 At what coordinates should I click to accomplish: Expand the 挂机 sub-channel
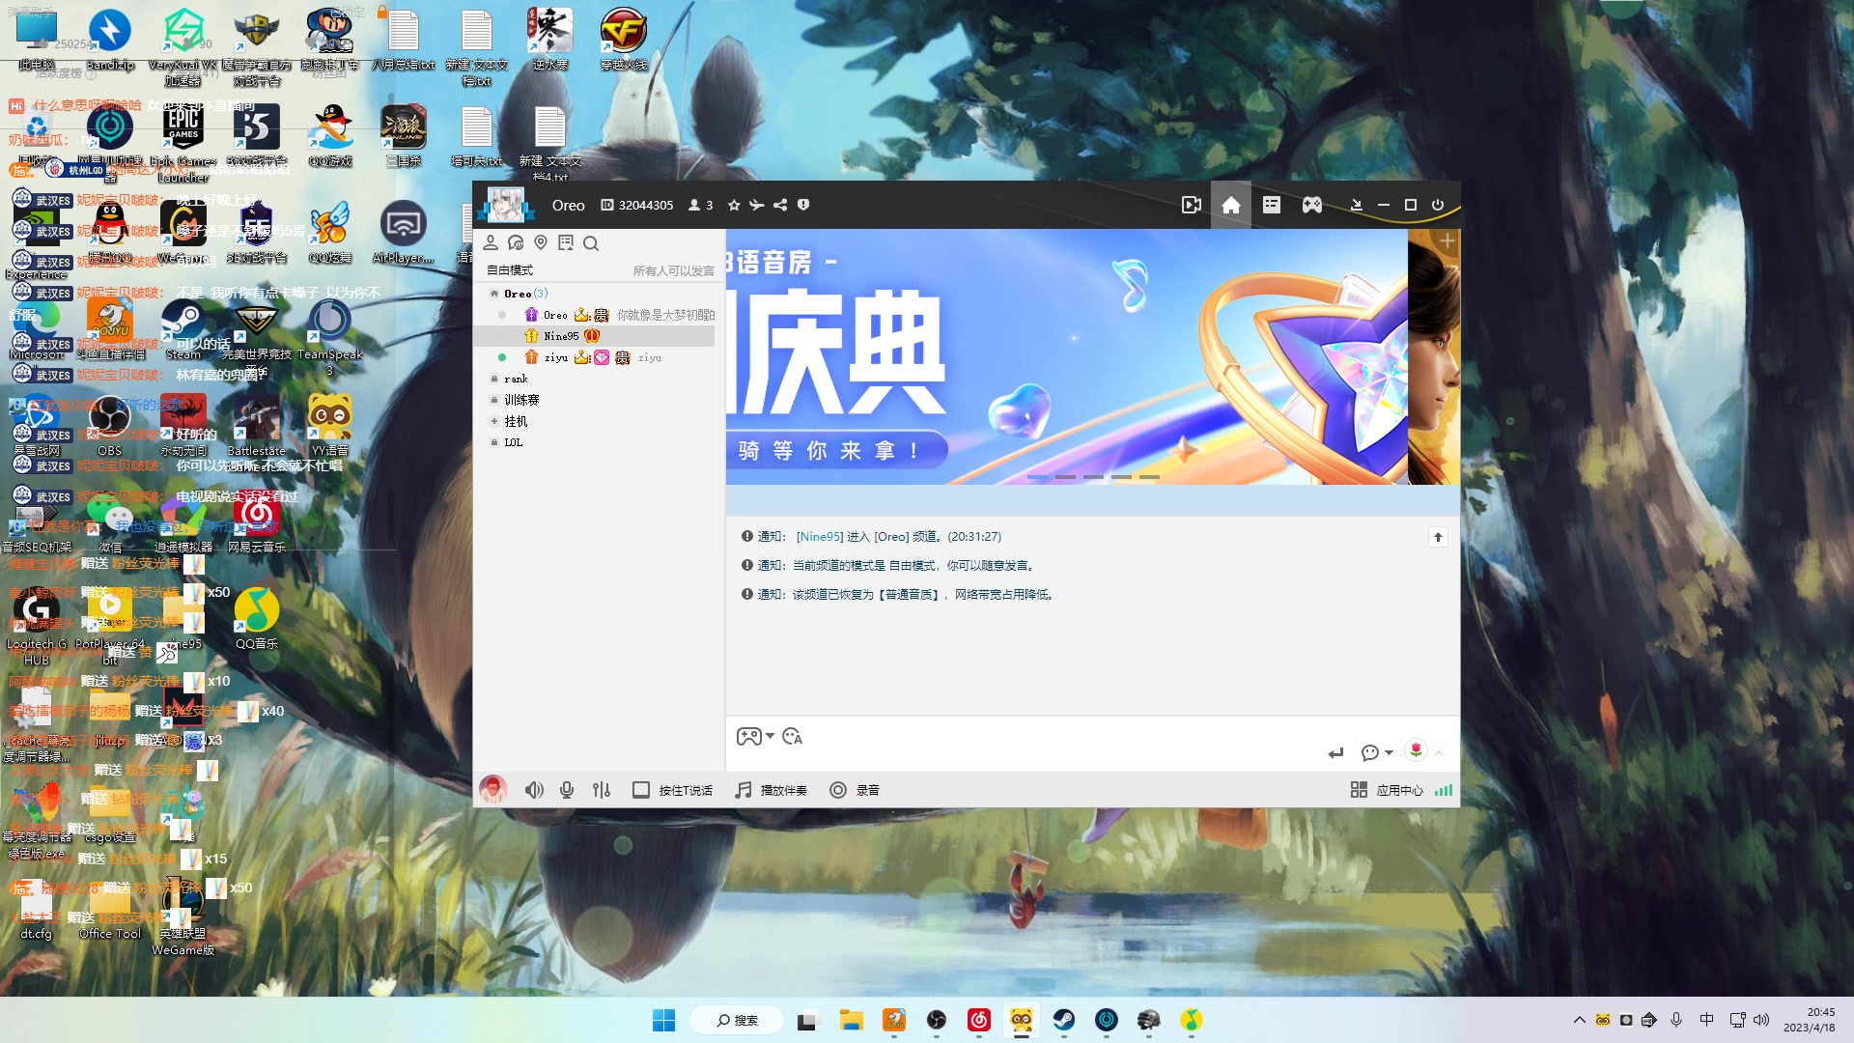coord(494,421)
